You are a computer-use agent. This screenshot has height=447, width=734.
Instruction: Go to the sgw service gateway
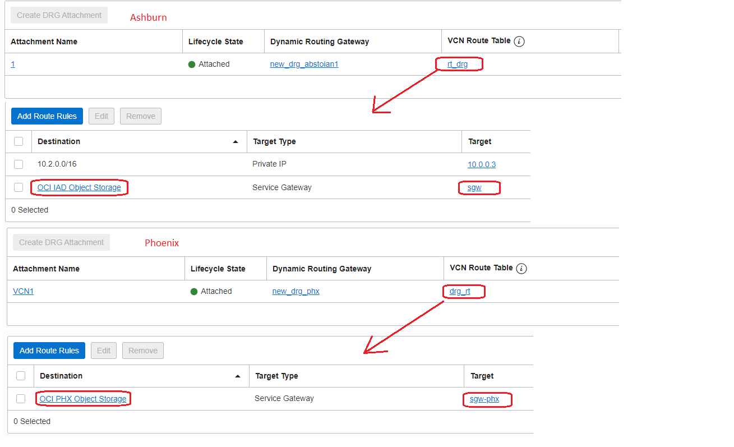(474, 187)
